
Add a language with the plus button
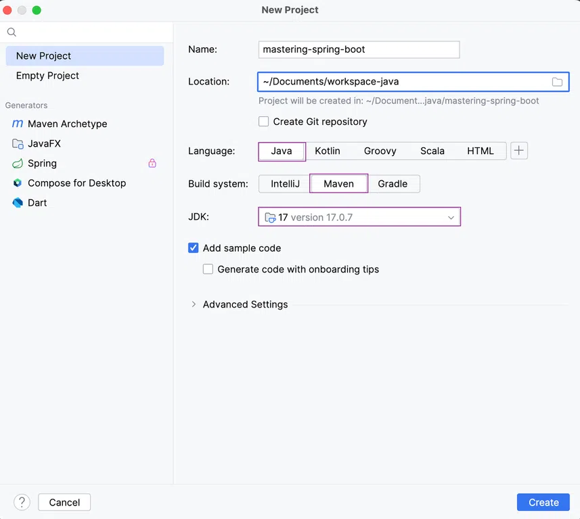click(x=519, y=151)
